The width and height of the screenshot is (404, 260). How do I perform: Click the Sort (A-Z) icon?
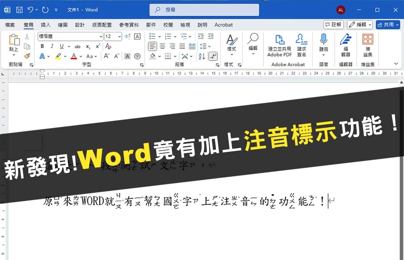202,56
